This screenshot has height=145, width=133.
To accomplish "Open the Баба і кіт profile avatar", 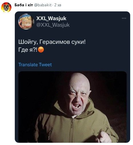I will [x=6, y=7].
